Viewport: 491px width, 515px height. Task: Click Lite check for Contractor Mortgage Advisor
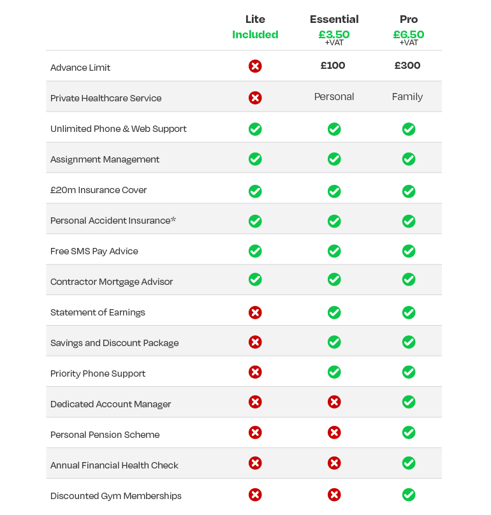[x=255, y=279]
